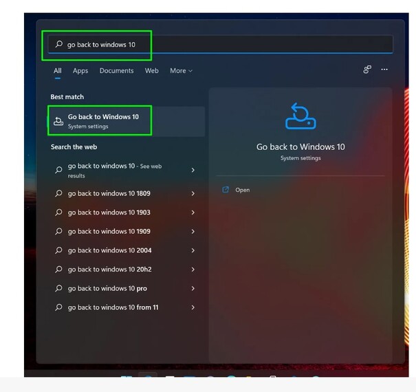
Task: Expand the More dropdown
Action: coord(182,71)
